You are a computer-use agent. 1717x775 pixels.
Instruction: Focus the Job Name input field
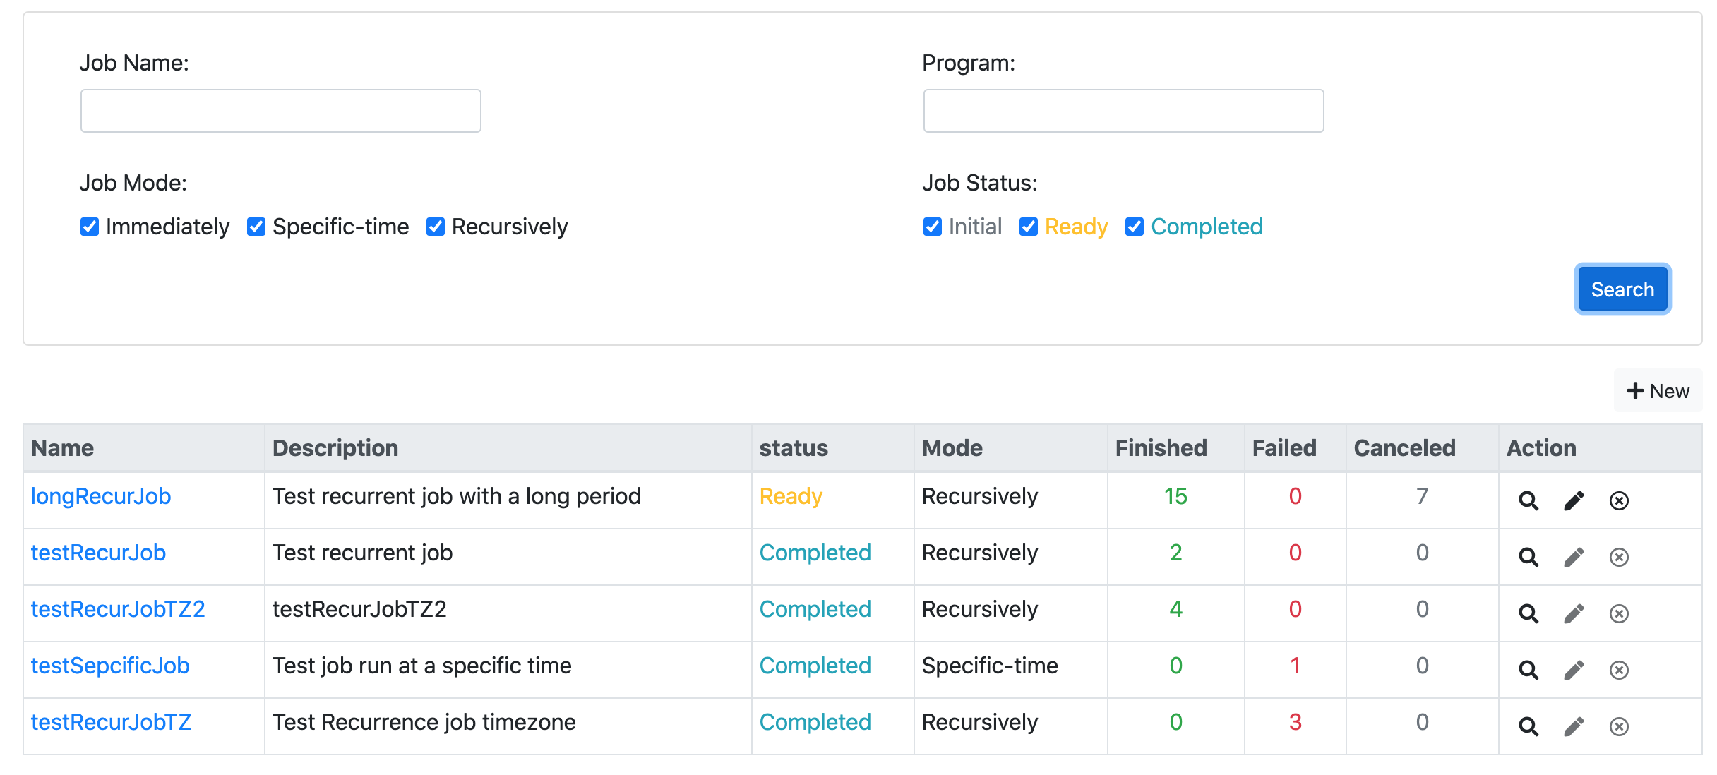point(281,111)
